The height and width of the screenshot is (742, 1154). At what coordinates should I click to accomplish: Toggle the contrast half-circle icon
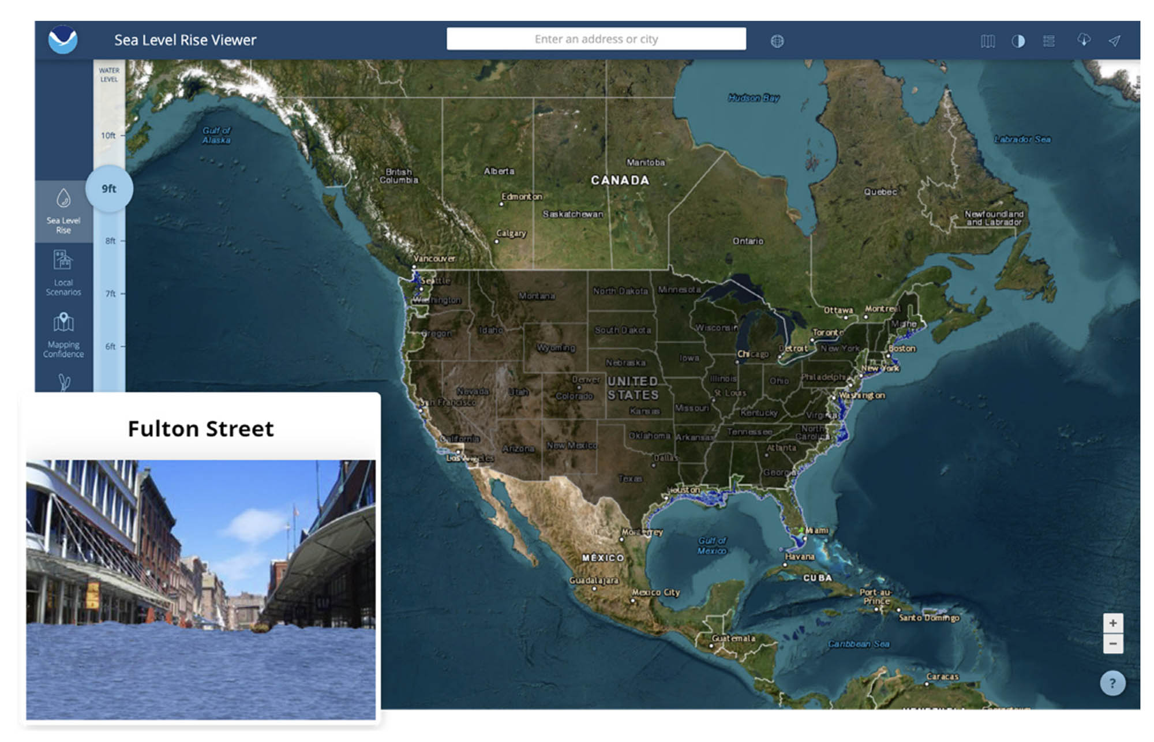click(1018, 40)
